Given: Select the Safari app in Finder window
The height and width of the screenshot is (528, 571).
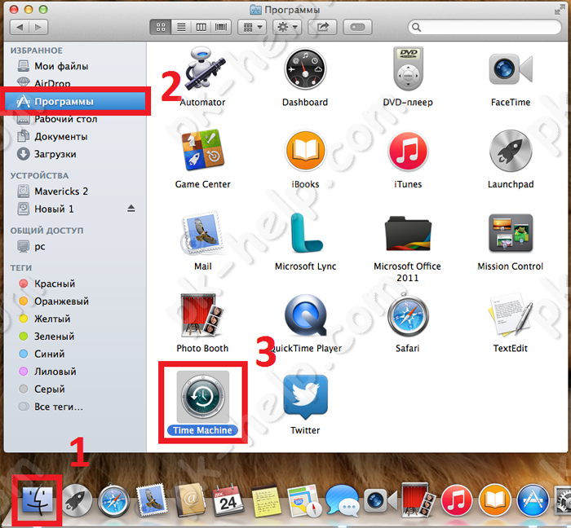Looking at the screenshot, I should click(408, 315).
